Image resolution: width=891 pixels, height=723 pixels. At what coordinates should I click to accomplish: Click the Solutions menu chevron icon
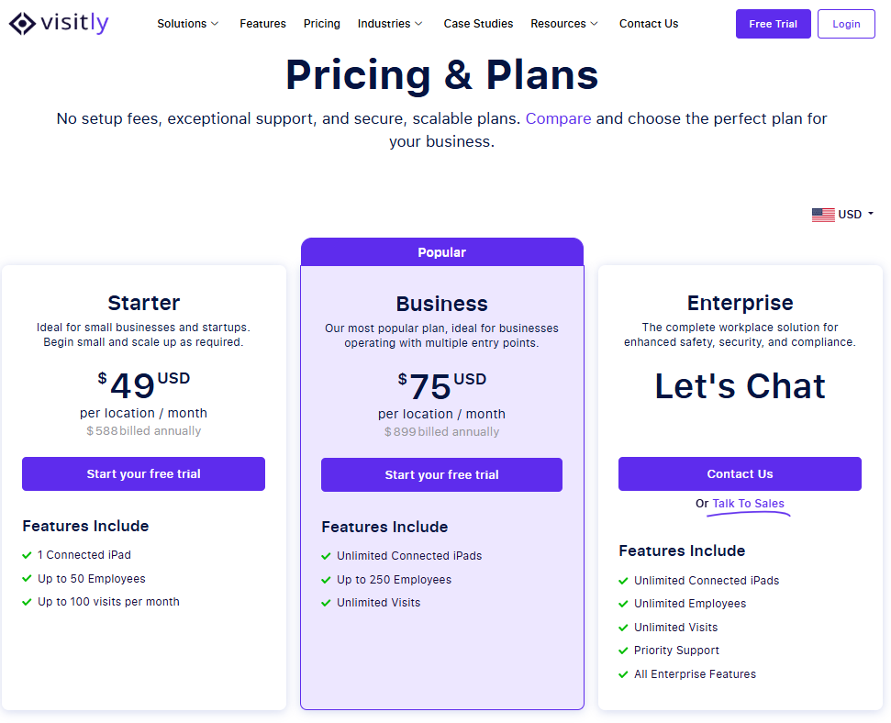pos(215,24)
